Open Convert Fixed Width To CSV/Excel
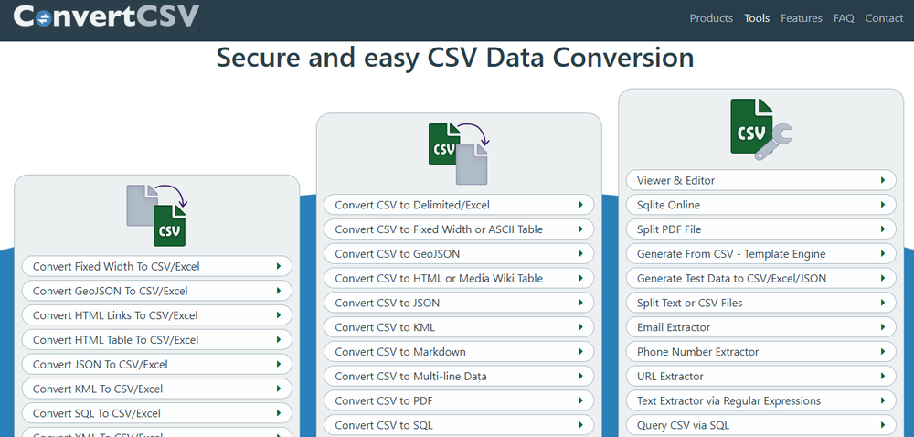 pos(157,266)
